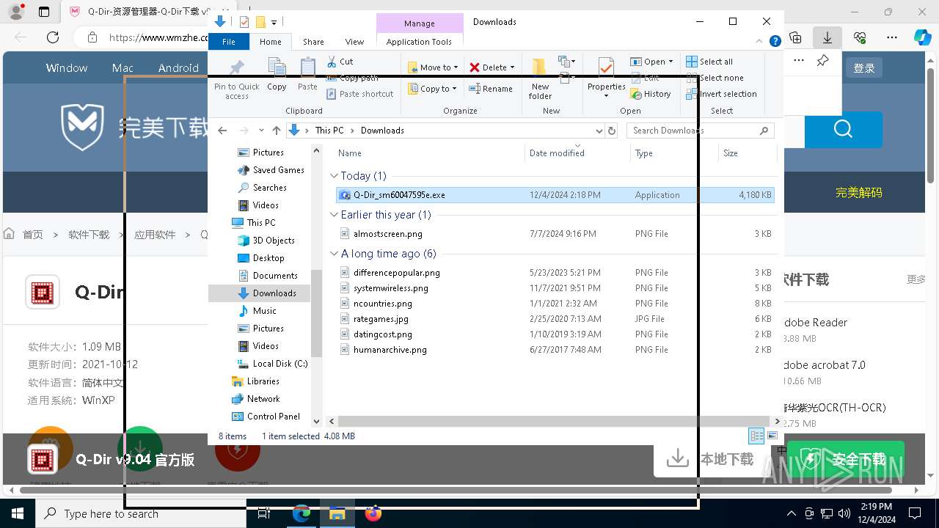Screen dimensions: 939x528
Task: Open File Explorer from taskbar
Action: [337, 513]
